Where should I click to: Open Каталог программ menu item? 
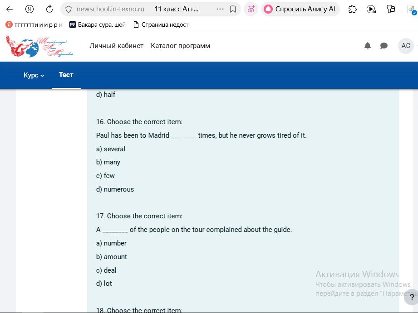pos(181,46)
